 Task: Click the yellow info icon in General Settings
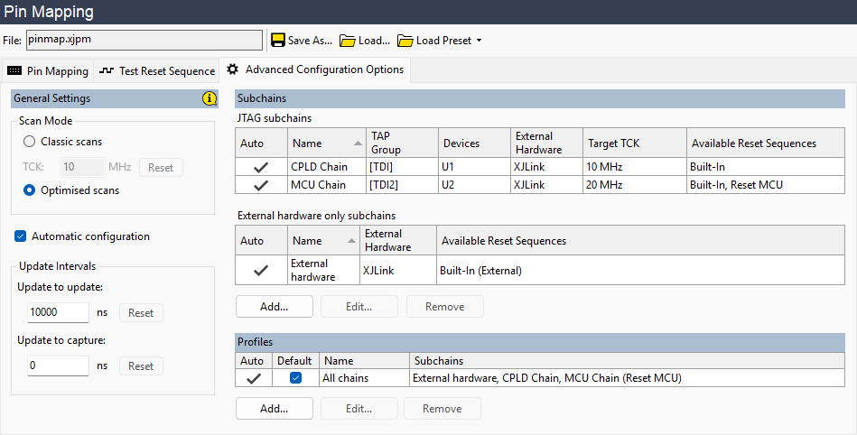tap(210, 98)
